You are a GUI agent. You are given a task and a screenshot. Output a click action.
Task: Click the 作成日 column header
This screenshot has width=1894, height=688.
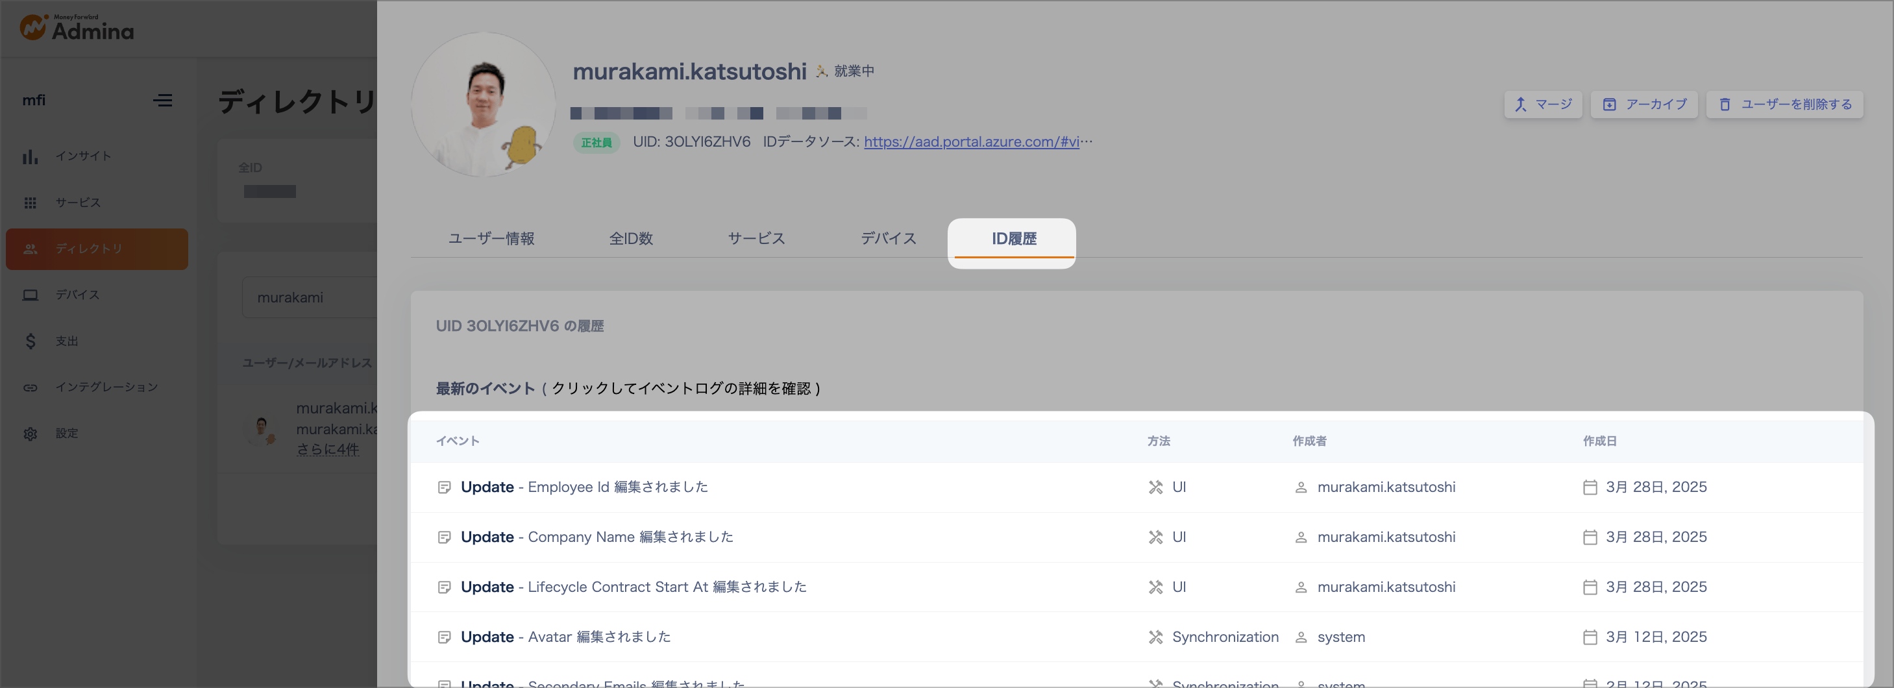coord(1600,441)
